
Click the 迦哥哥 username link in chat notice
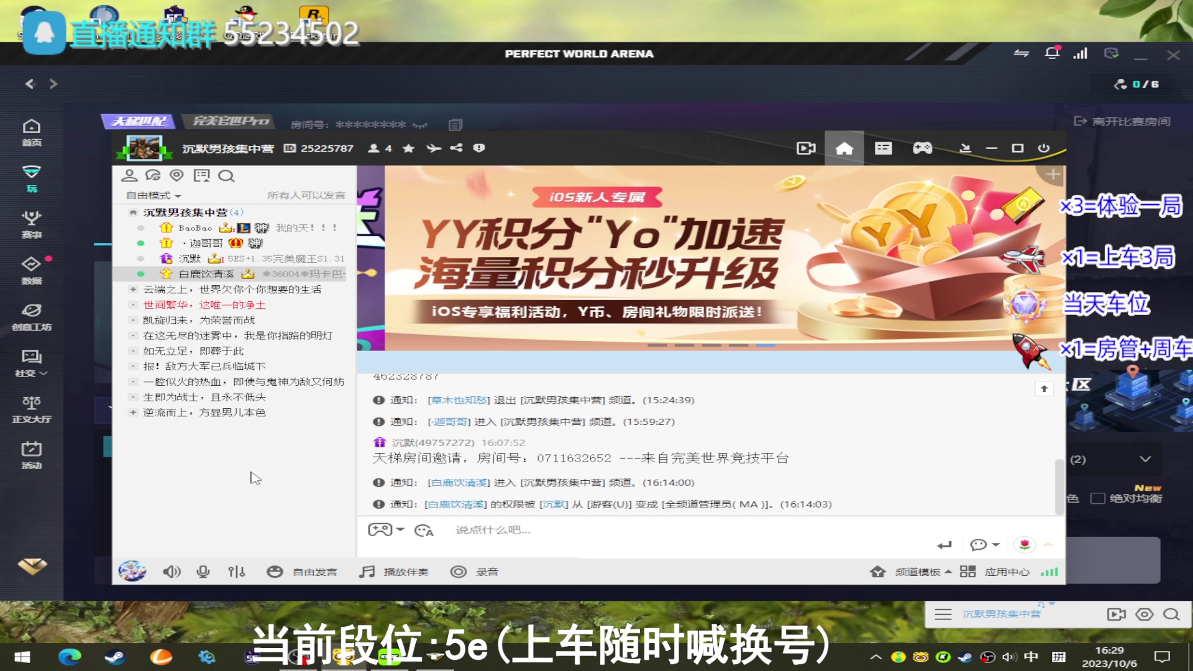click(x=451, y=422)
